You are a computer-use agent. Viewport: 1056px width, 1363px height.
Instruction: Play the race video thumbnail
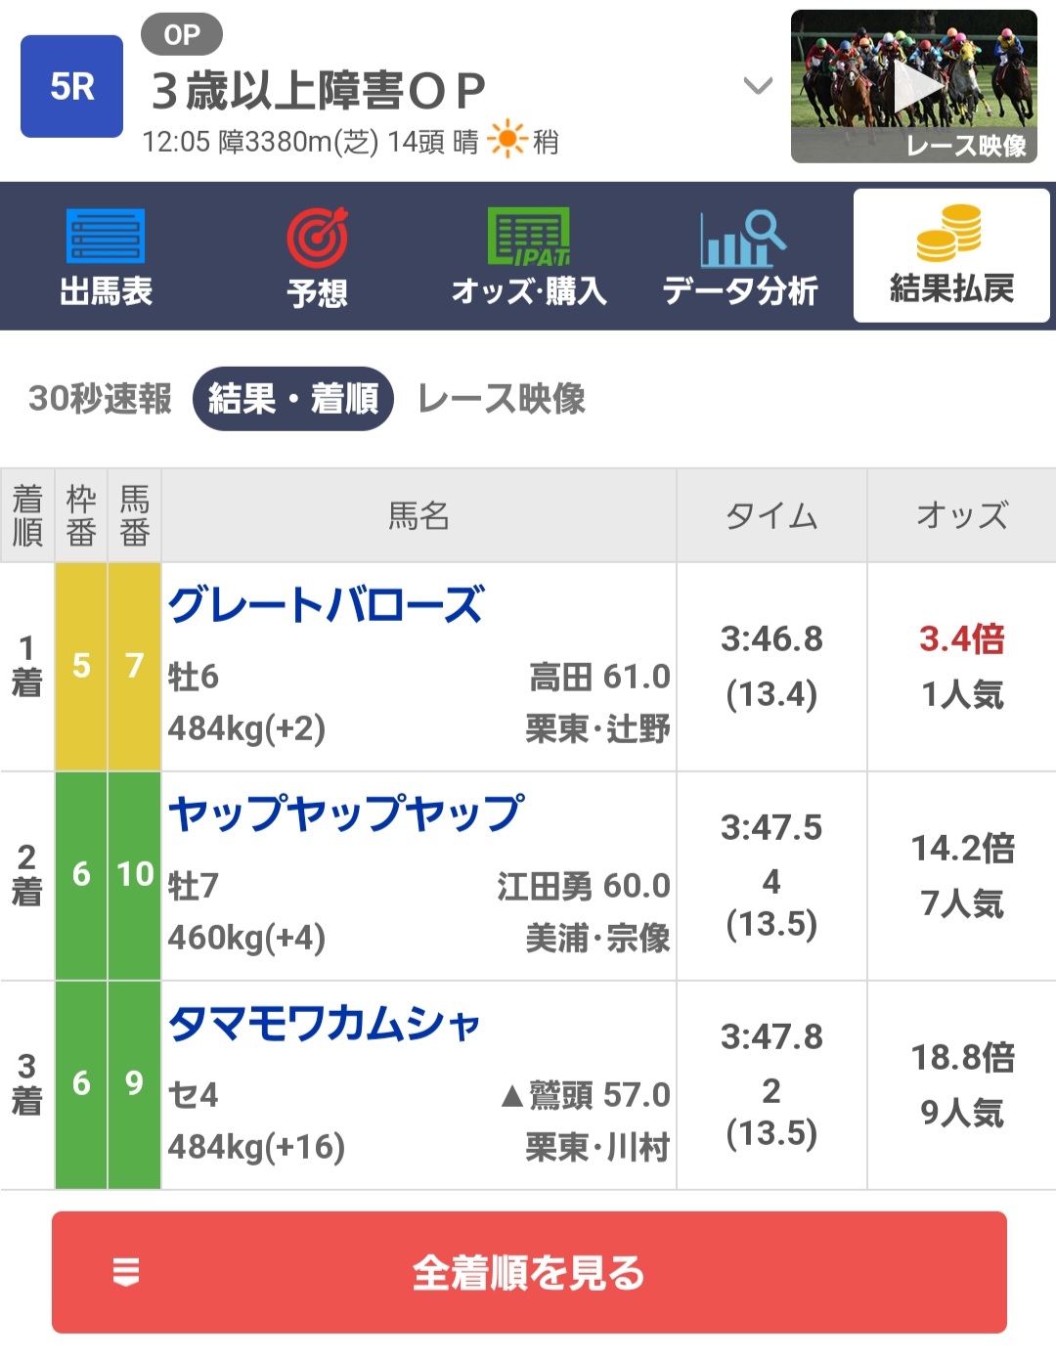click(914, 86)
